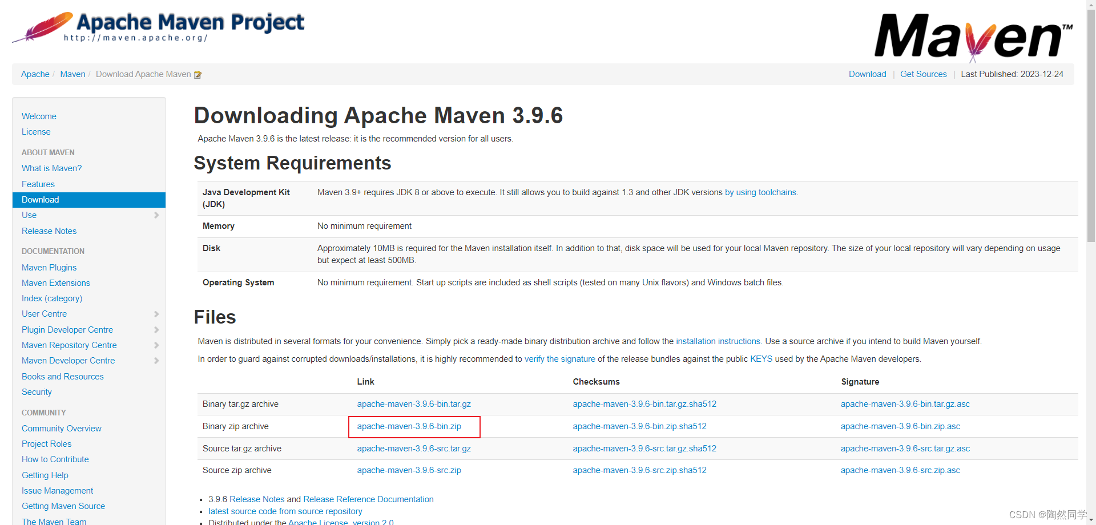Select Download in the sidebar
Image resolution: width=1096 pixels, height=525 pixels.
(x=40, y=200)
